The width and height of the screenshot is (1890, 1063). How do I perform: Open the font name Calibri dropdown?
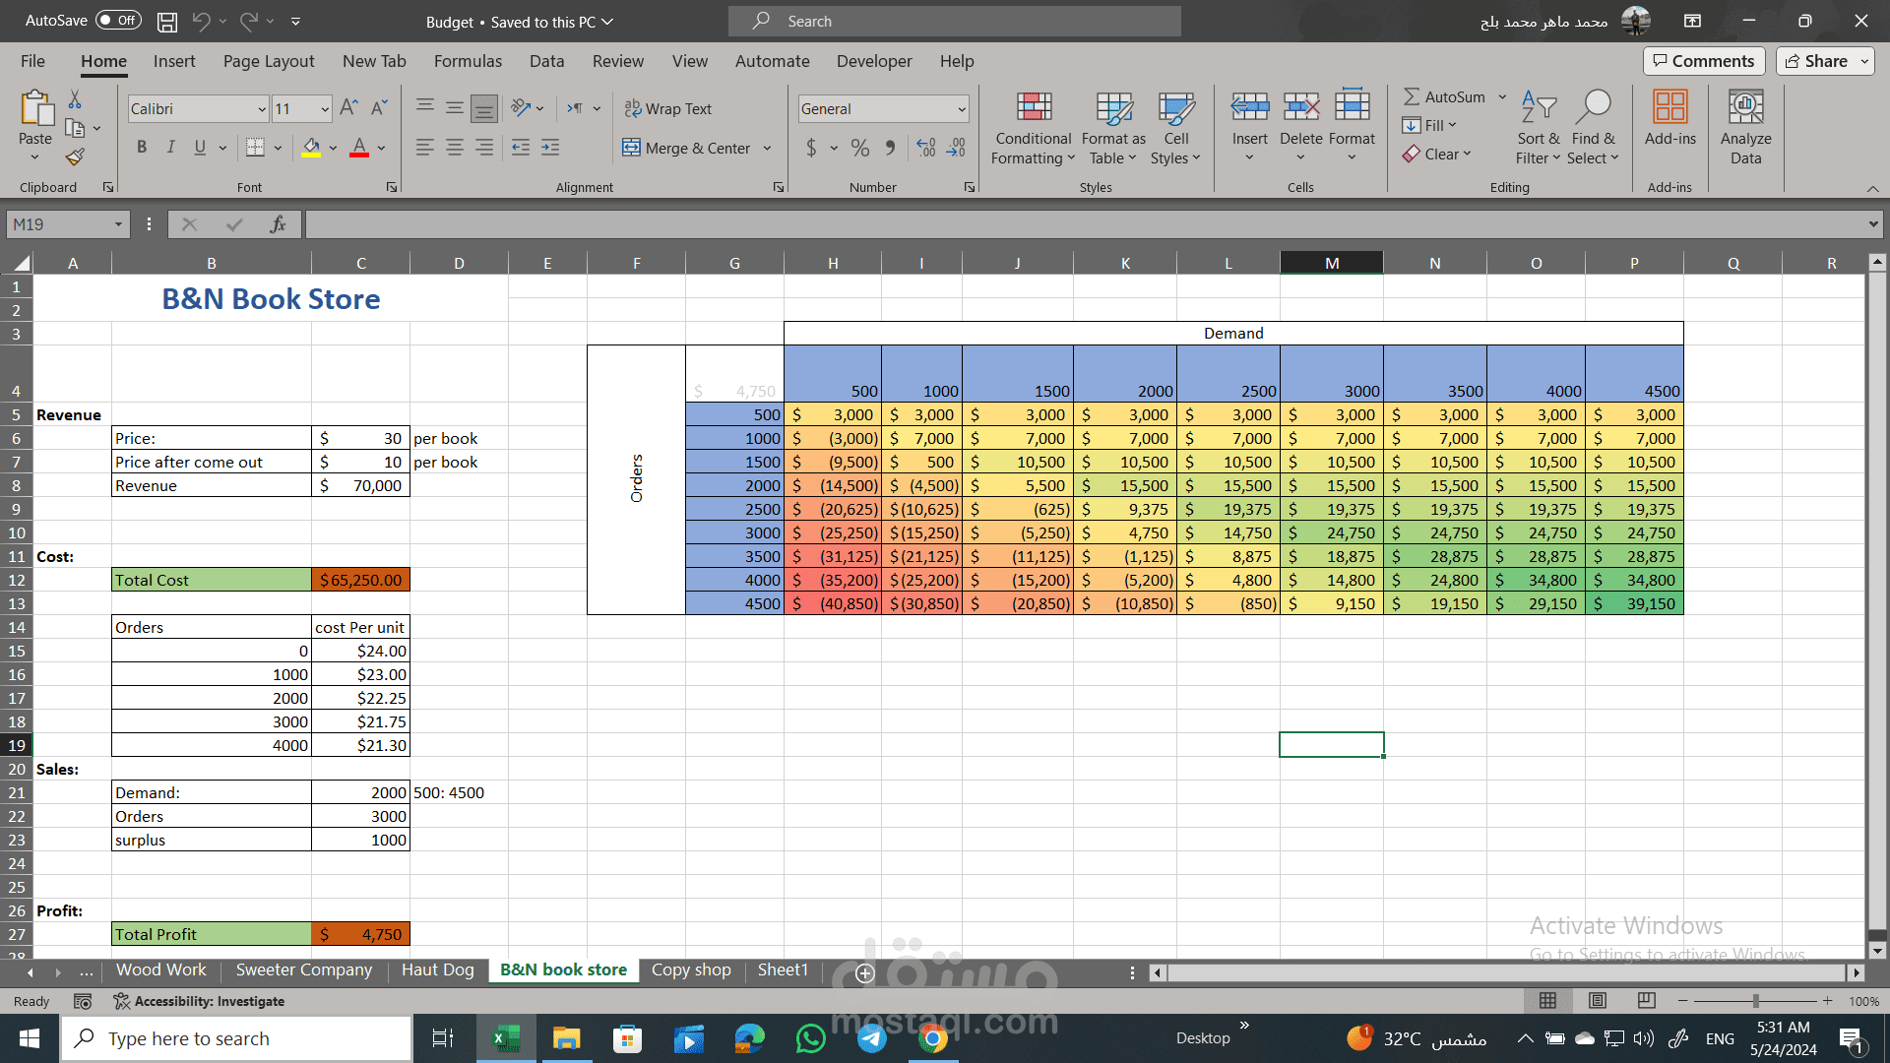point(262,108)
